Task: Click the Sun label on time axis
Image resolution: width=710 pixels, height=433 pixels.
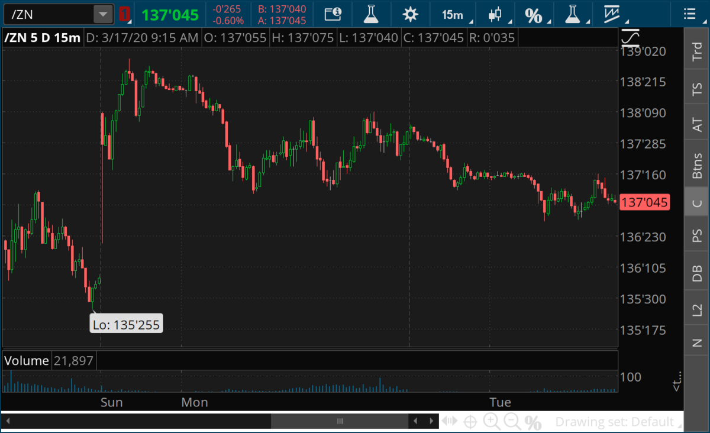Action: pyautogui.click(x=111, y=402)
